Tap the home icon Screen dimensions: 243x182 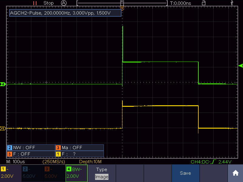[235, 173]
